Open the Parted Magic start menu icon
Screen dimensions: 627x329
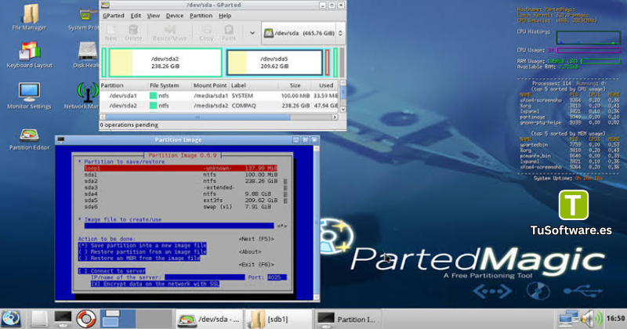click(x=11, y=319)
